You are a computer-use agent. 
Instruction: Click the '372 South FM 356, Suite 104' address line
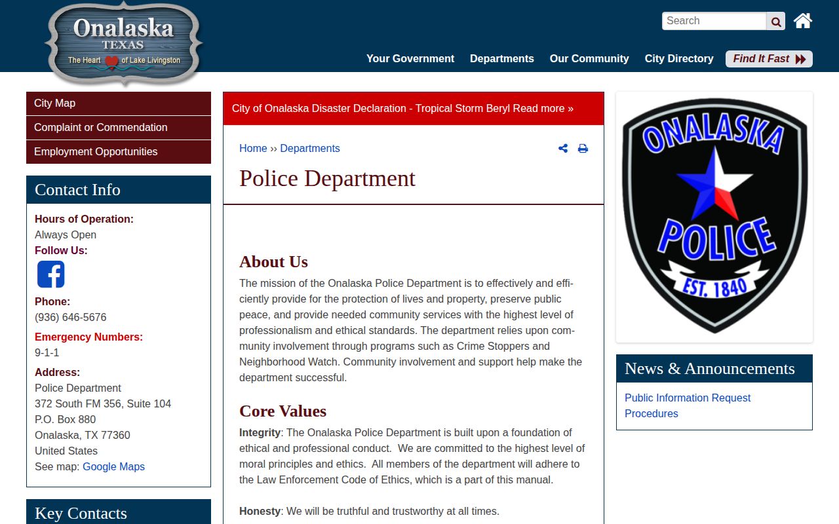pos(103,404)
